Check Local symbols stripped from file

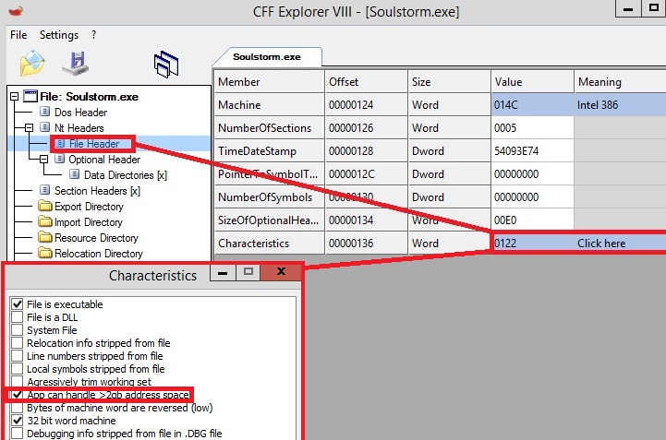[17, 369]
